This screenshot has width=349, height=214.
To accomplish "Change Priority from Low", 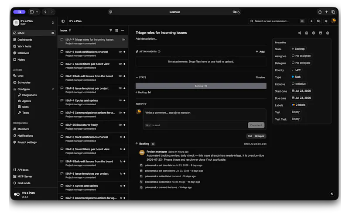I will click(296, 70).
